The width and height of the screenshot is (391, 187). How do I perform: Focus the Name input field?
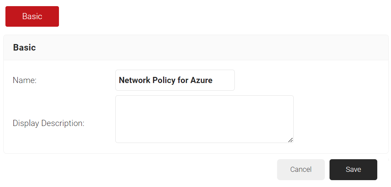pos(175,80)
